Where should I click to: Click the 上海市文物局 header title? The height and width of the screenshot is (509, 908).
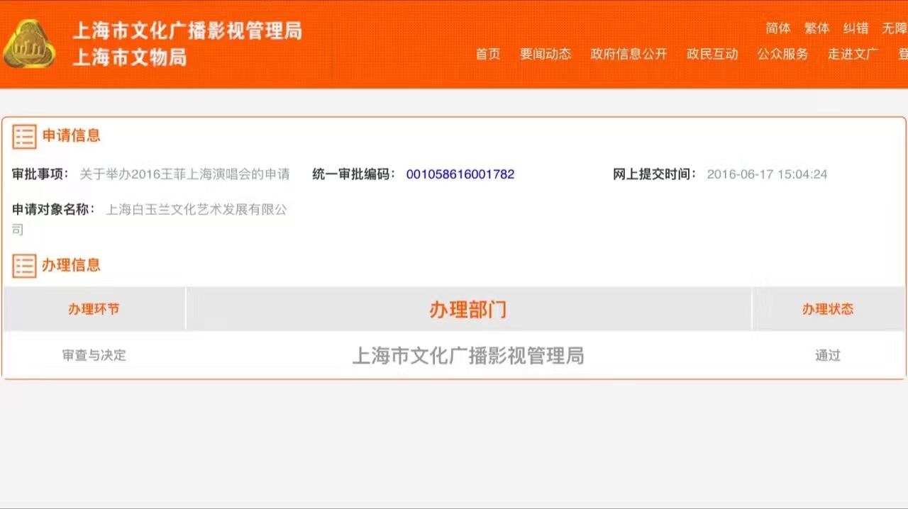(x=130, y=57)
